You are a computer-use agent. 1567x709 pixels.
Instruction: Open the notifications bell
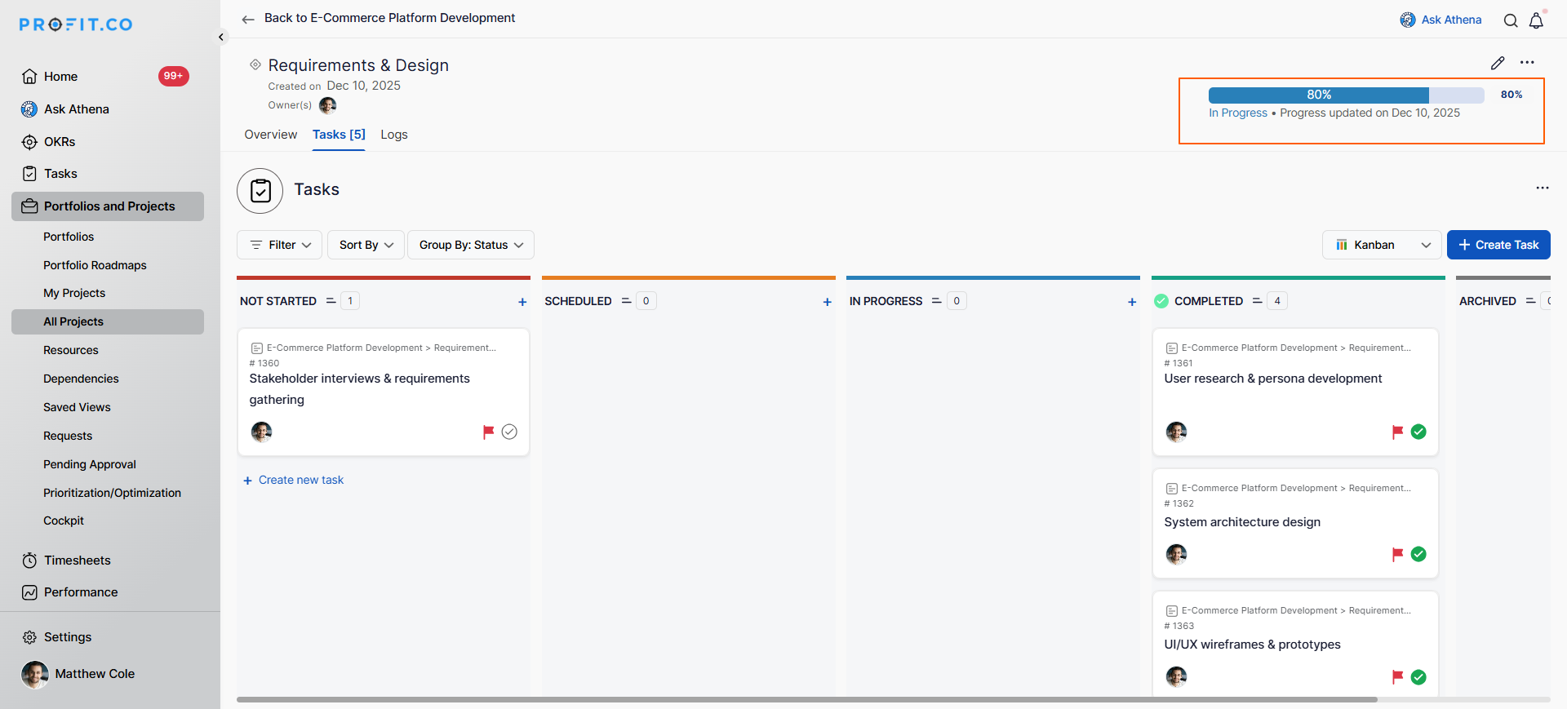point(1536,20)
